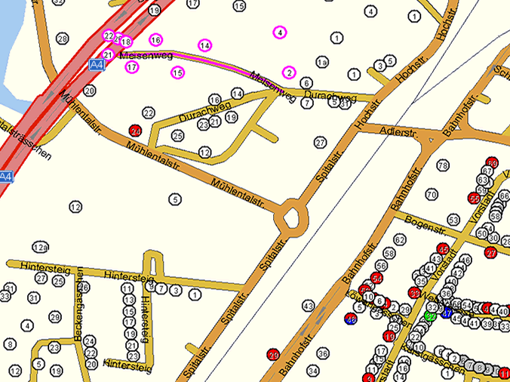
Task: Click the red number 69 marker
Action: 493,162
